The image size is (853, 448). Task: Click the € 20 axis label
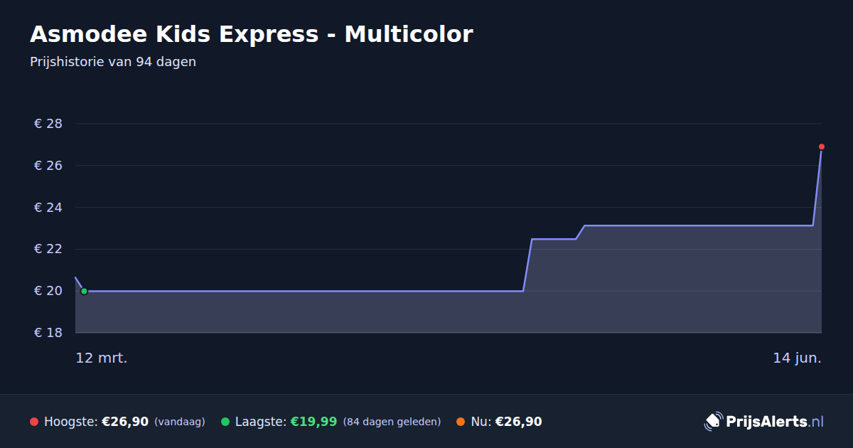click(x=48, y=291)
